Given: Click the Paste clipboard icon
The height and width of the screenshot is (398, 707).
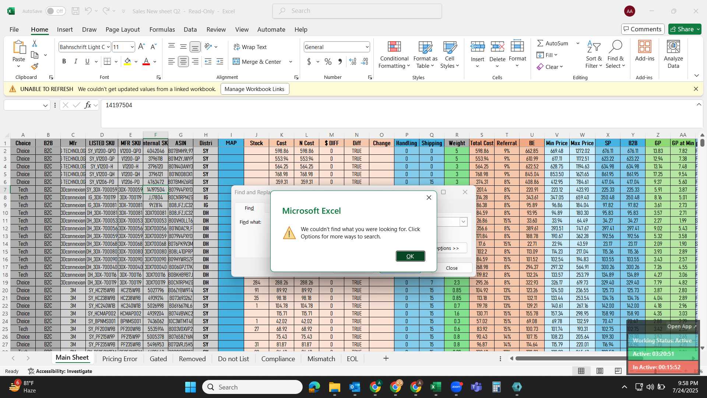Looking at the screenshot, I should pyautogui.click(x=19, y=48).
